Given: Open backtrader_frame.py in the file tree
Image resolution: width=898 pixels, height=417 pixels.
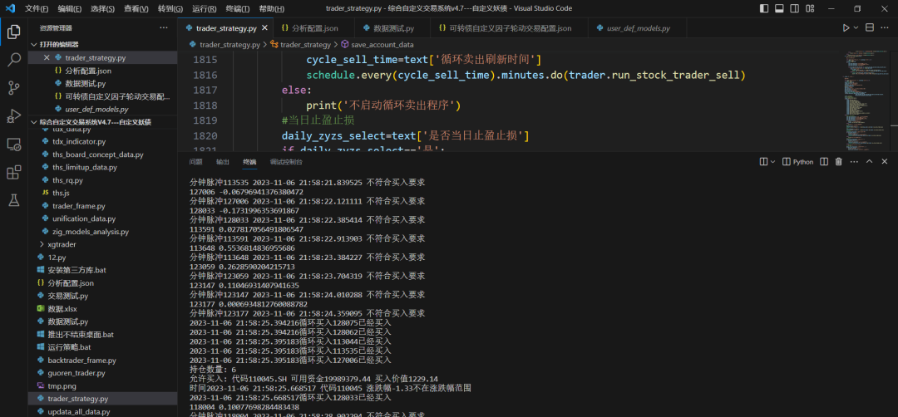Looking at the screenshot, I should tap(81, 361).
